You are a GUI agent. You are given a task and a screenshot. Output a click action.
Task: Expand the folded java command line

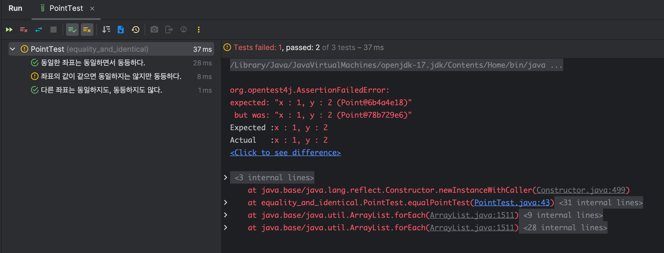pos(396,65)
